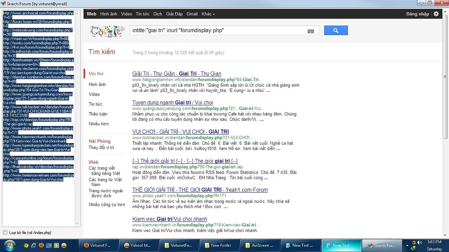The width and height of the screenshot is (449, 252).
Task: Open 'Video' in the black top bar
Action: tap(127, 14)
